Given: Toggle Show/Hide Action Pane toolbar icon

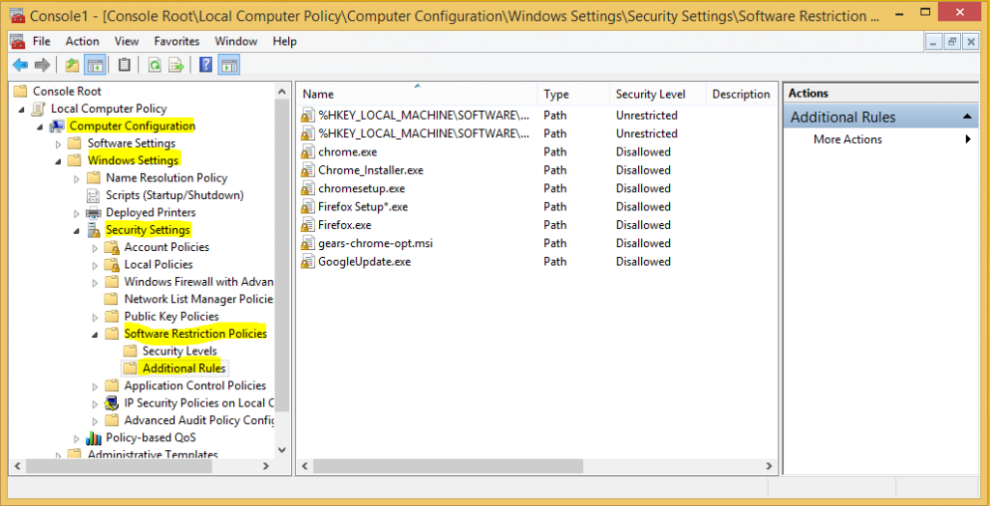Looking at the screenshot, I should coord(228,65).
